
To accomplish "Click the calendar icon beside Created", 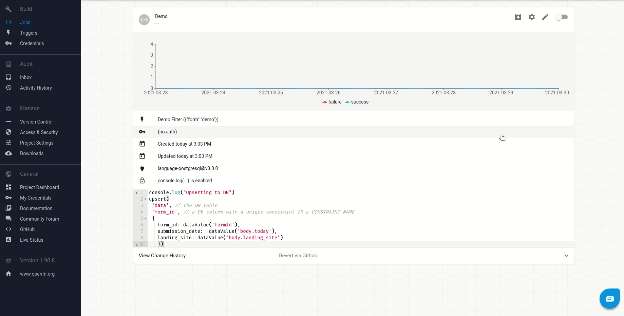I will 142,144.
